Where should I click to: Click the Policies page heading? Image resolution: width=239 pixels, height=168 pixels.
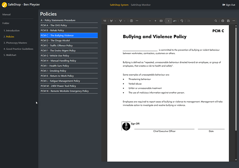click(48, 14)
